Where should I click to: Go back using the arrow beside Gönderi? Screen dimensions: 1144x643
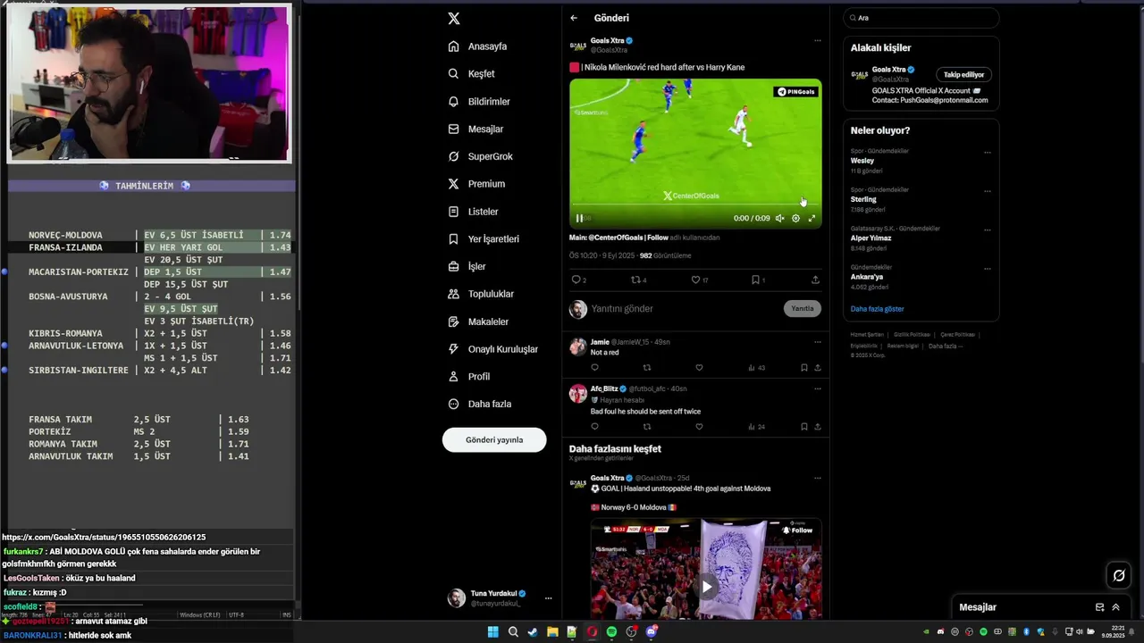[x=574, y=18]
